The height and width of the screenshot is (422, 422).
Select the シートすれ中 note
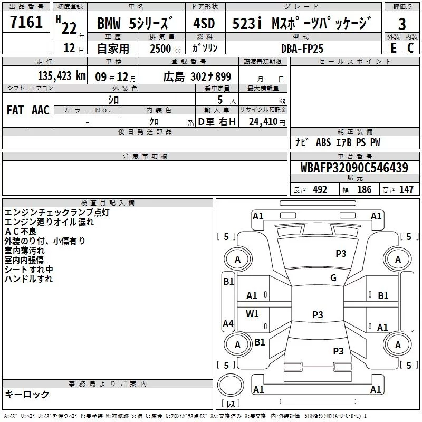click(29, 269)
